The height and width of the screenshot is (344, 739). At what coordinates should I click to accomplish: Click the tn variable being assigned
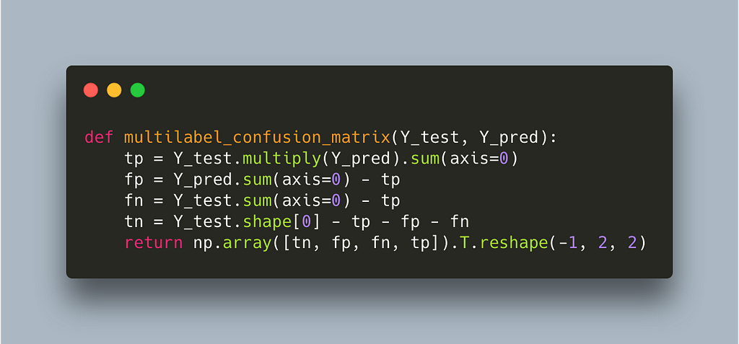pyautogui.click(x=134, y=221)
